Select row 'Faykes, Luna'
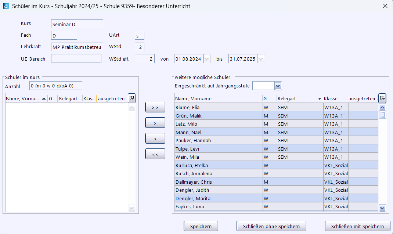This screenshot has height=234, width=393. [276, 207]
